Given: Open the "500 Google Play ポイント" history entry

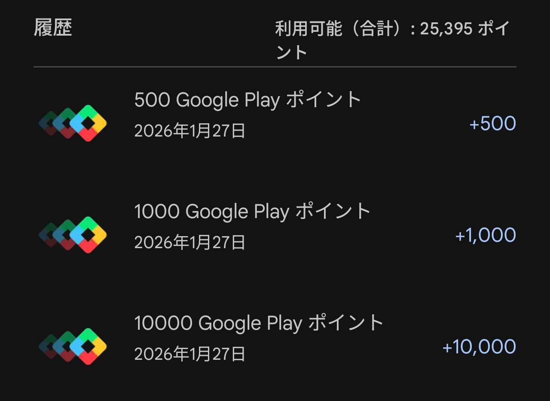Looking at the screenshot, I should [x=247, y=100].
